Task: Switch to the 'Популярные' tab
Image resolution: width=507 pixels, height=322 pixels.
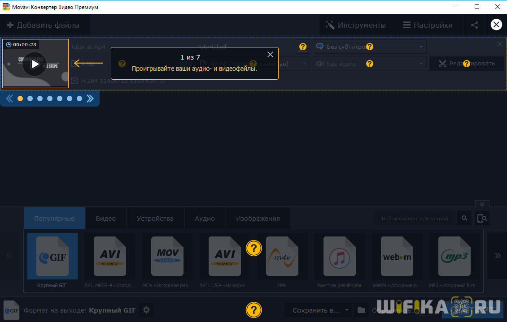Action: [54, 219]
